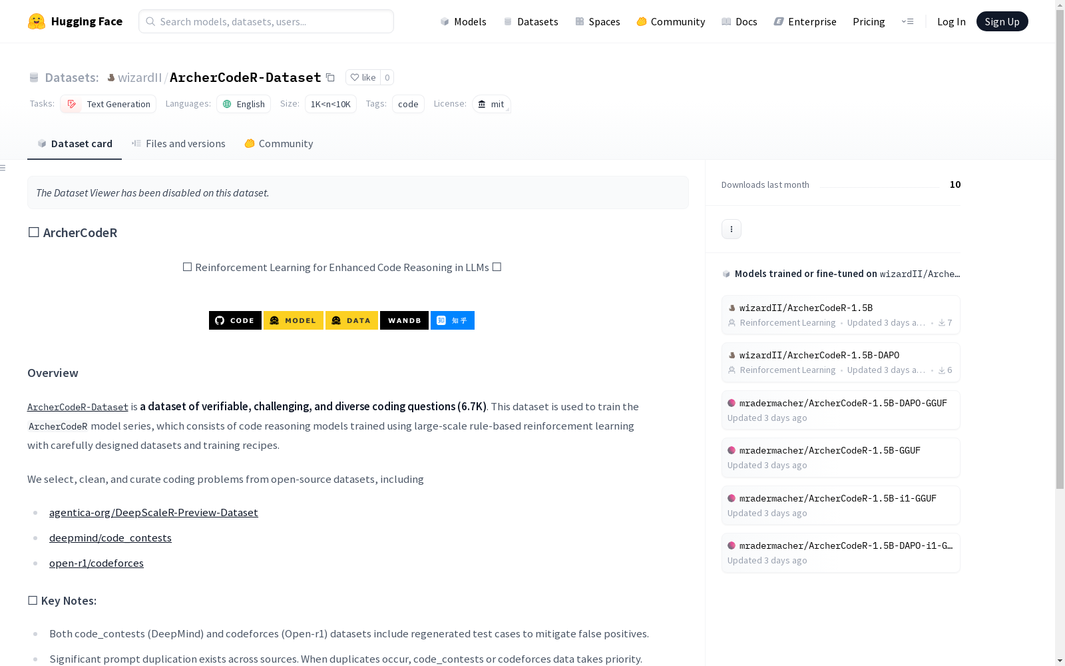
Task: Copy dataset name with the copy icon
Action: (330, 77)
